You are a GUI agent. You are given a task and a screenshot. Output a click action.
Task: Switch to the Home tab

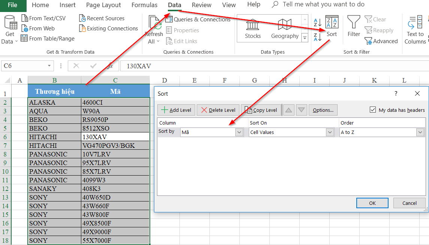click(x=40, y=5)
